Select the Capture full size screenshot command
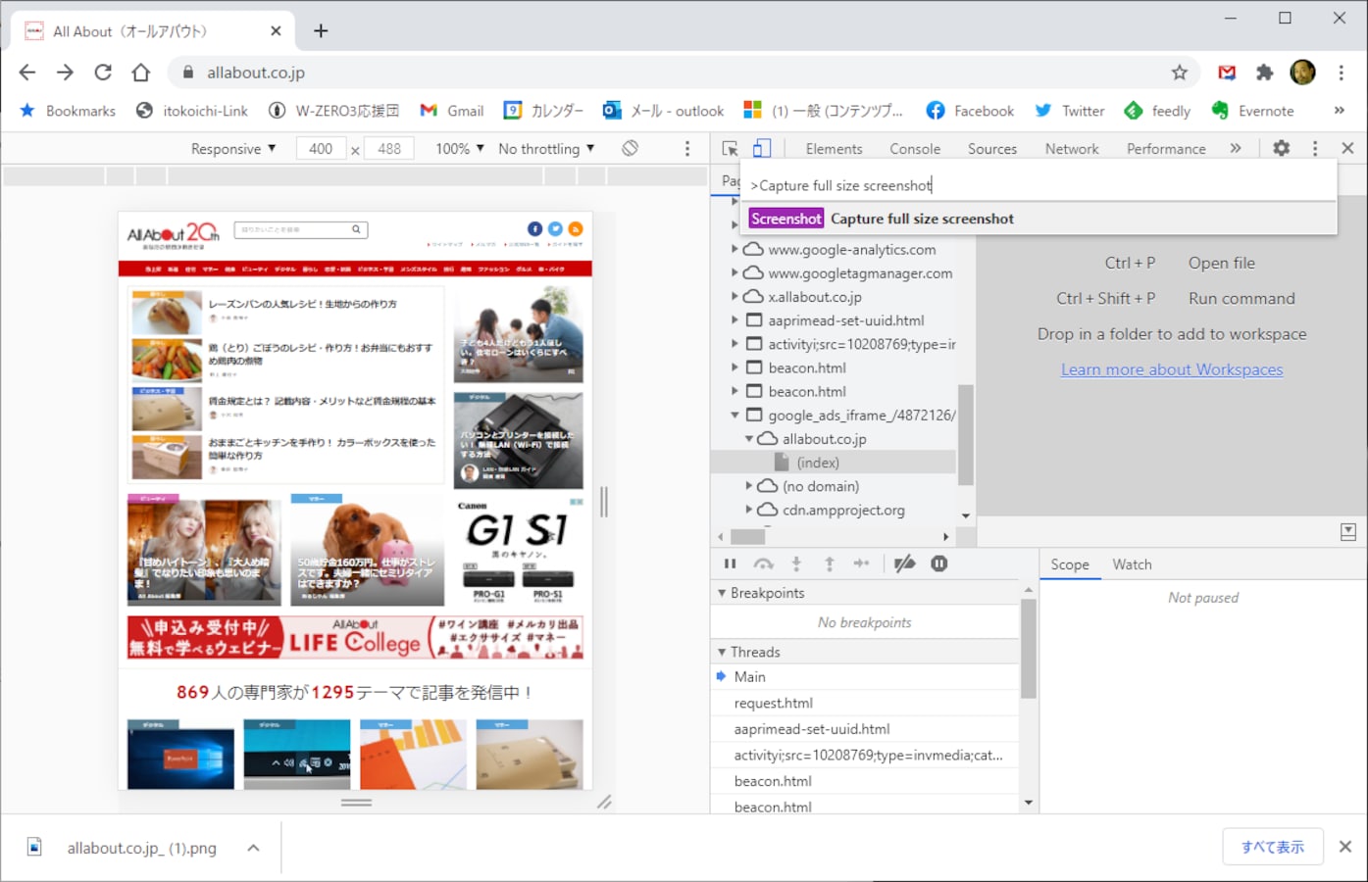This screenshot has height=882, width=1368. 922,218
